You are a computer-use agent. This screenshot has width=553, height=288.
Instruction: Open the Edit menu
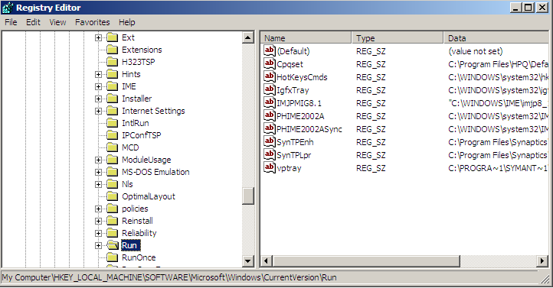click(x=33, y=22)
